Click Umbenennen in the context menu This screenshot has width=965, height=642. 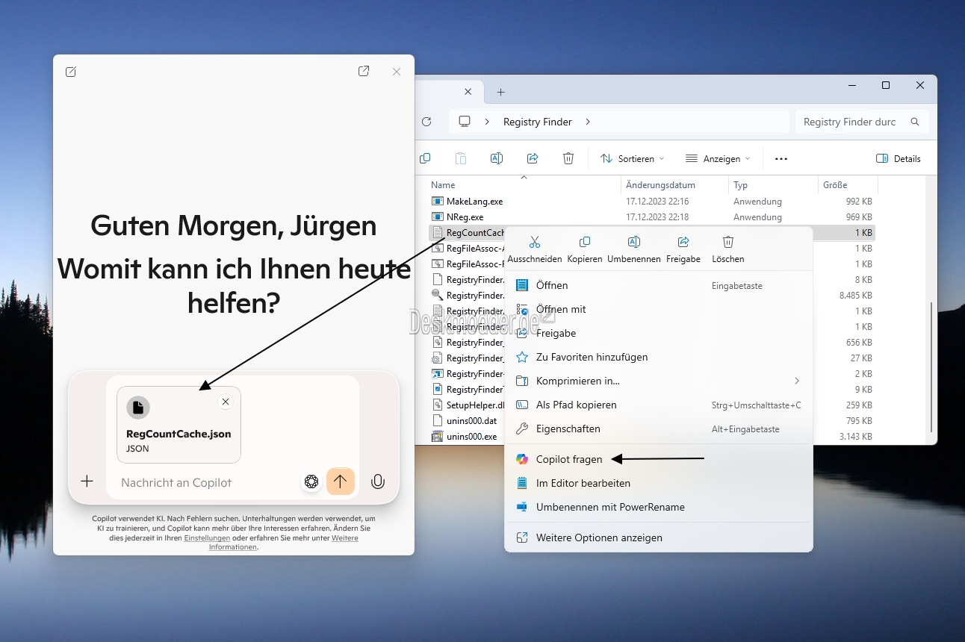[633, 249]
